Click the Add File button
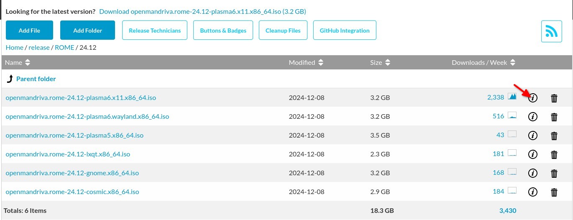This screenshot has width=573, height=220. point(29,30)
